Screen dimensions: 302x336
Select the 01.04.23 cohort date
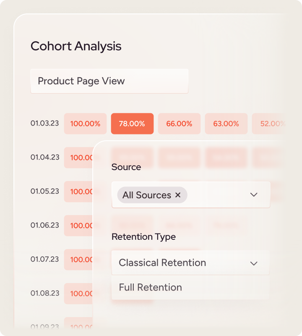point(44,157)
